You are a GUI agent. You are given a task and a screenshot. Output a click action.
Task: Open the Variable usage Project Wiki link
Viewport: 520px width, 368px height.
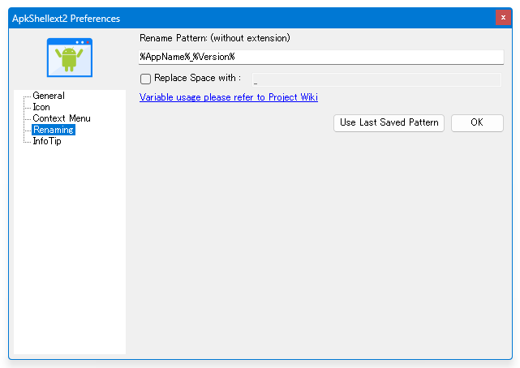pos(229,97)
